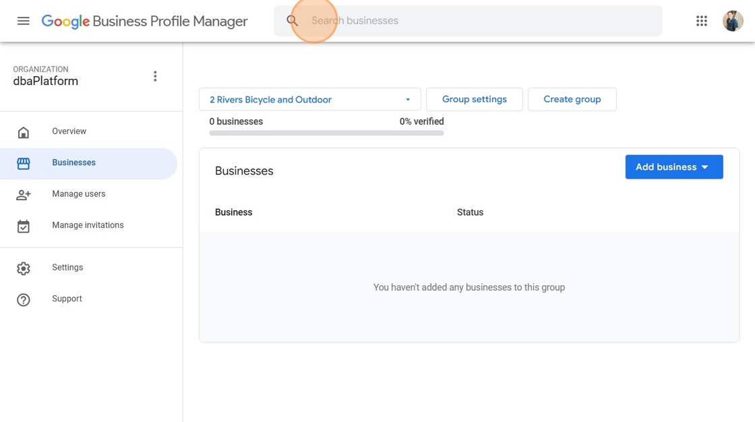Click the Manage invitations calendar icon
The width and height of the screenshot is (755, 422).
[x=24, y=226]
